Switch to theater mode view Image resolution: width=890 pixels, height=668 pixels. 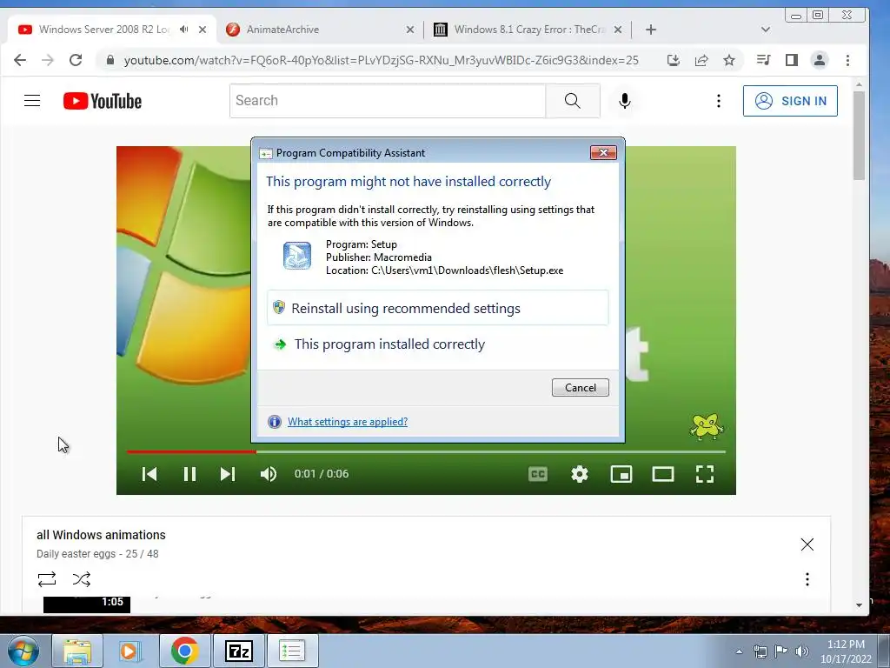tap(663, 474)
